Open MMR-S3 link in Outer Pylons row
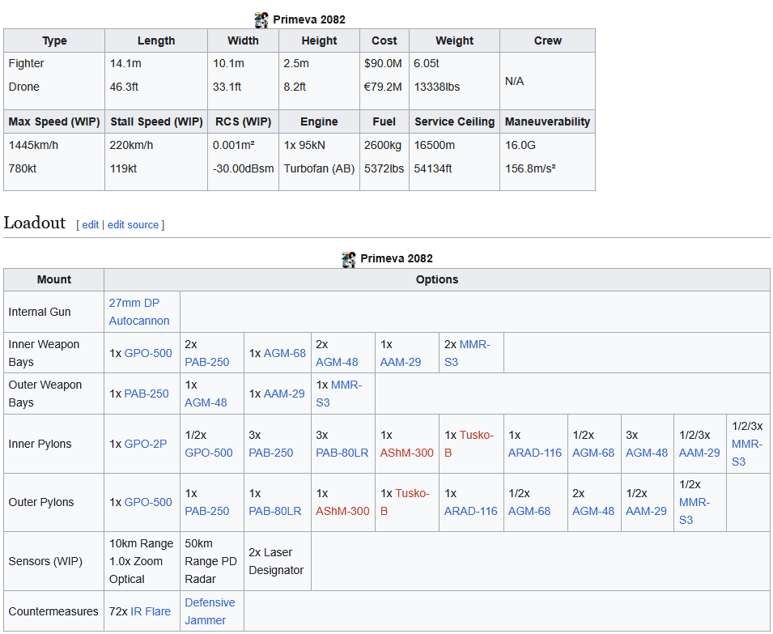 point(694,511)
